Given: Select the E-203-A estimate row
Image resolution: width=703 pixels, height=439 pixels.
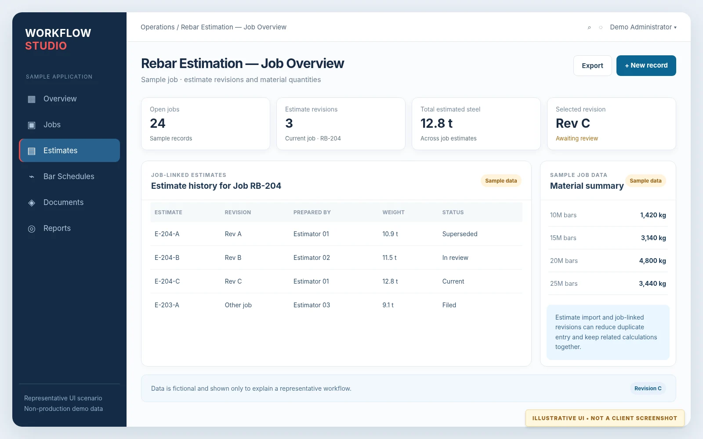Looking at the screenshot, I should [336, 305].
